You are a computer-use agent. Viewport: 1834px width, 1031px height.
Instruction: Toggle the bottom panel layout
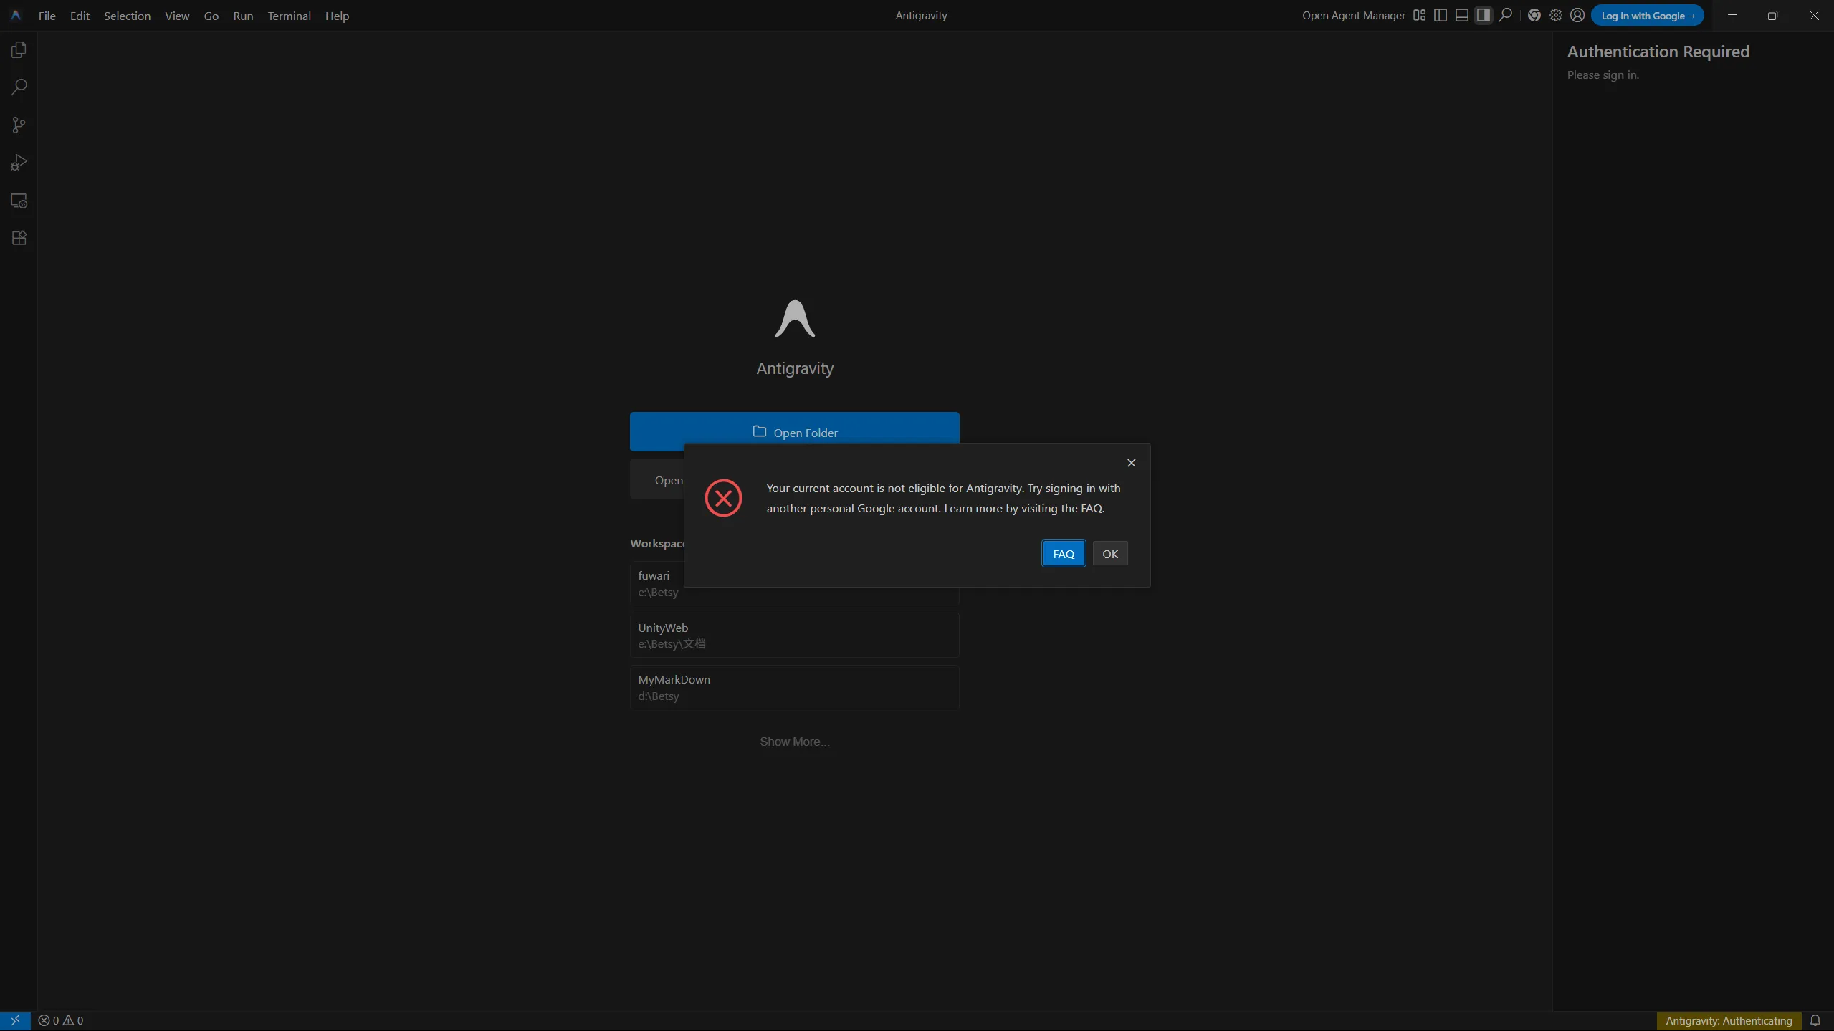coord(1462,15)
